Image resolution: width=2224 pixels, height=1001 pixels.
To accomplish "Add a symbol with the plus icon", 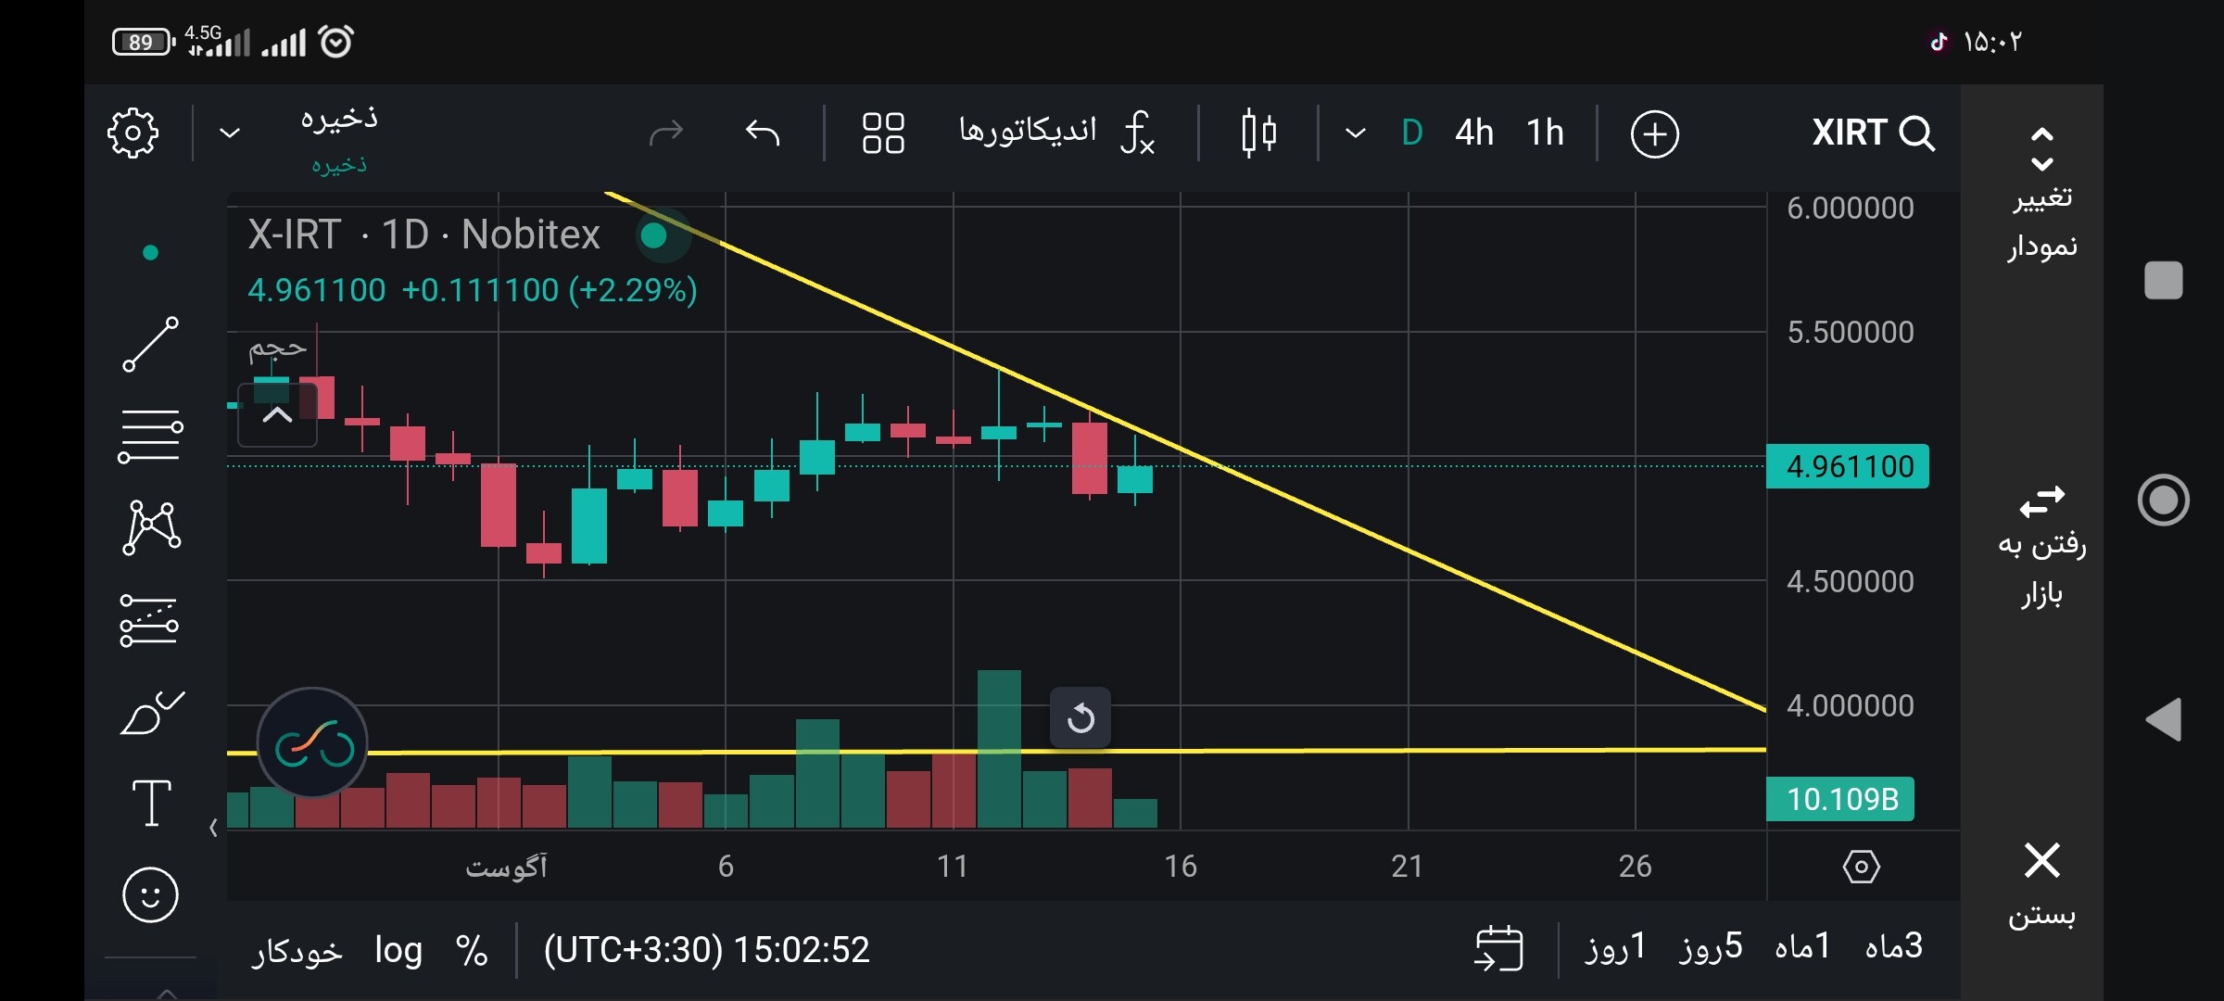I will (x=1654, y=134).
